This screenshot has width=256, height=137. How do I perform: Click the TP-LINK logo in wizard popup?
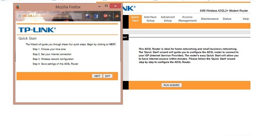(37, 30)
